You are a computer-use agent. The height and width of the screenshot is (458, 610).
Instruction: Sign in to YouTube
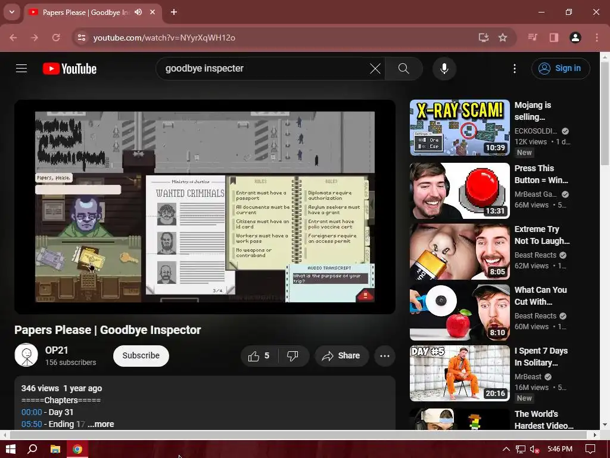(x=560, y=69)
